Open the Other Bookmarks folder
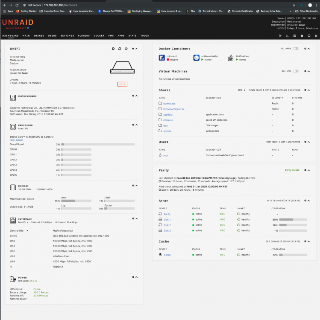 (306, 11)
